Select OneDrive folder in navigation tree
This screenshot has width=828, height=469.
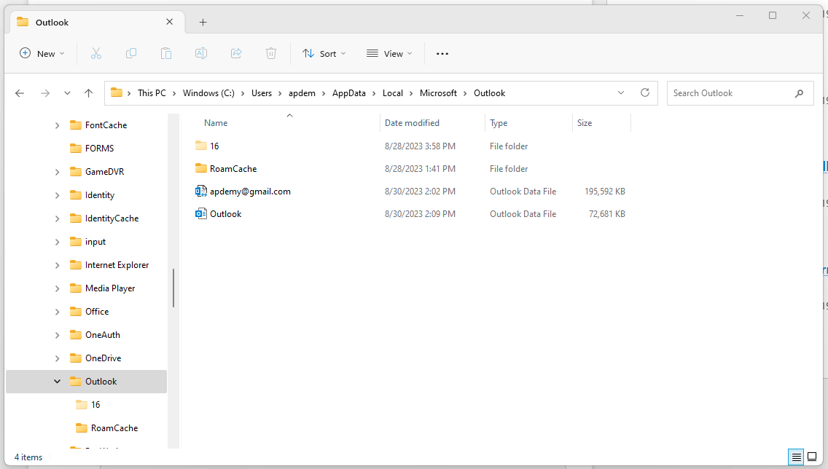[x=103, y=358]
